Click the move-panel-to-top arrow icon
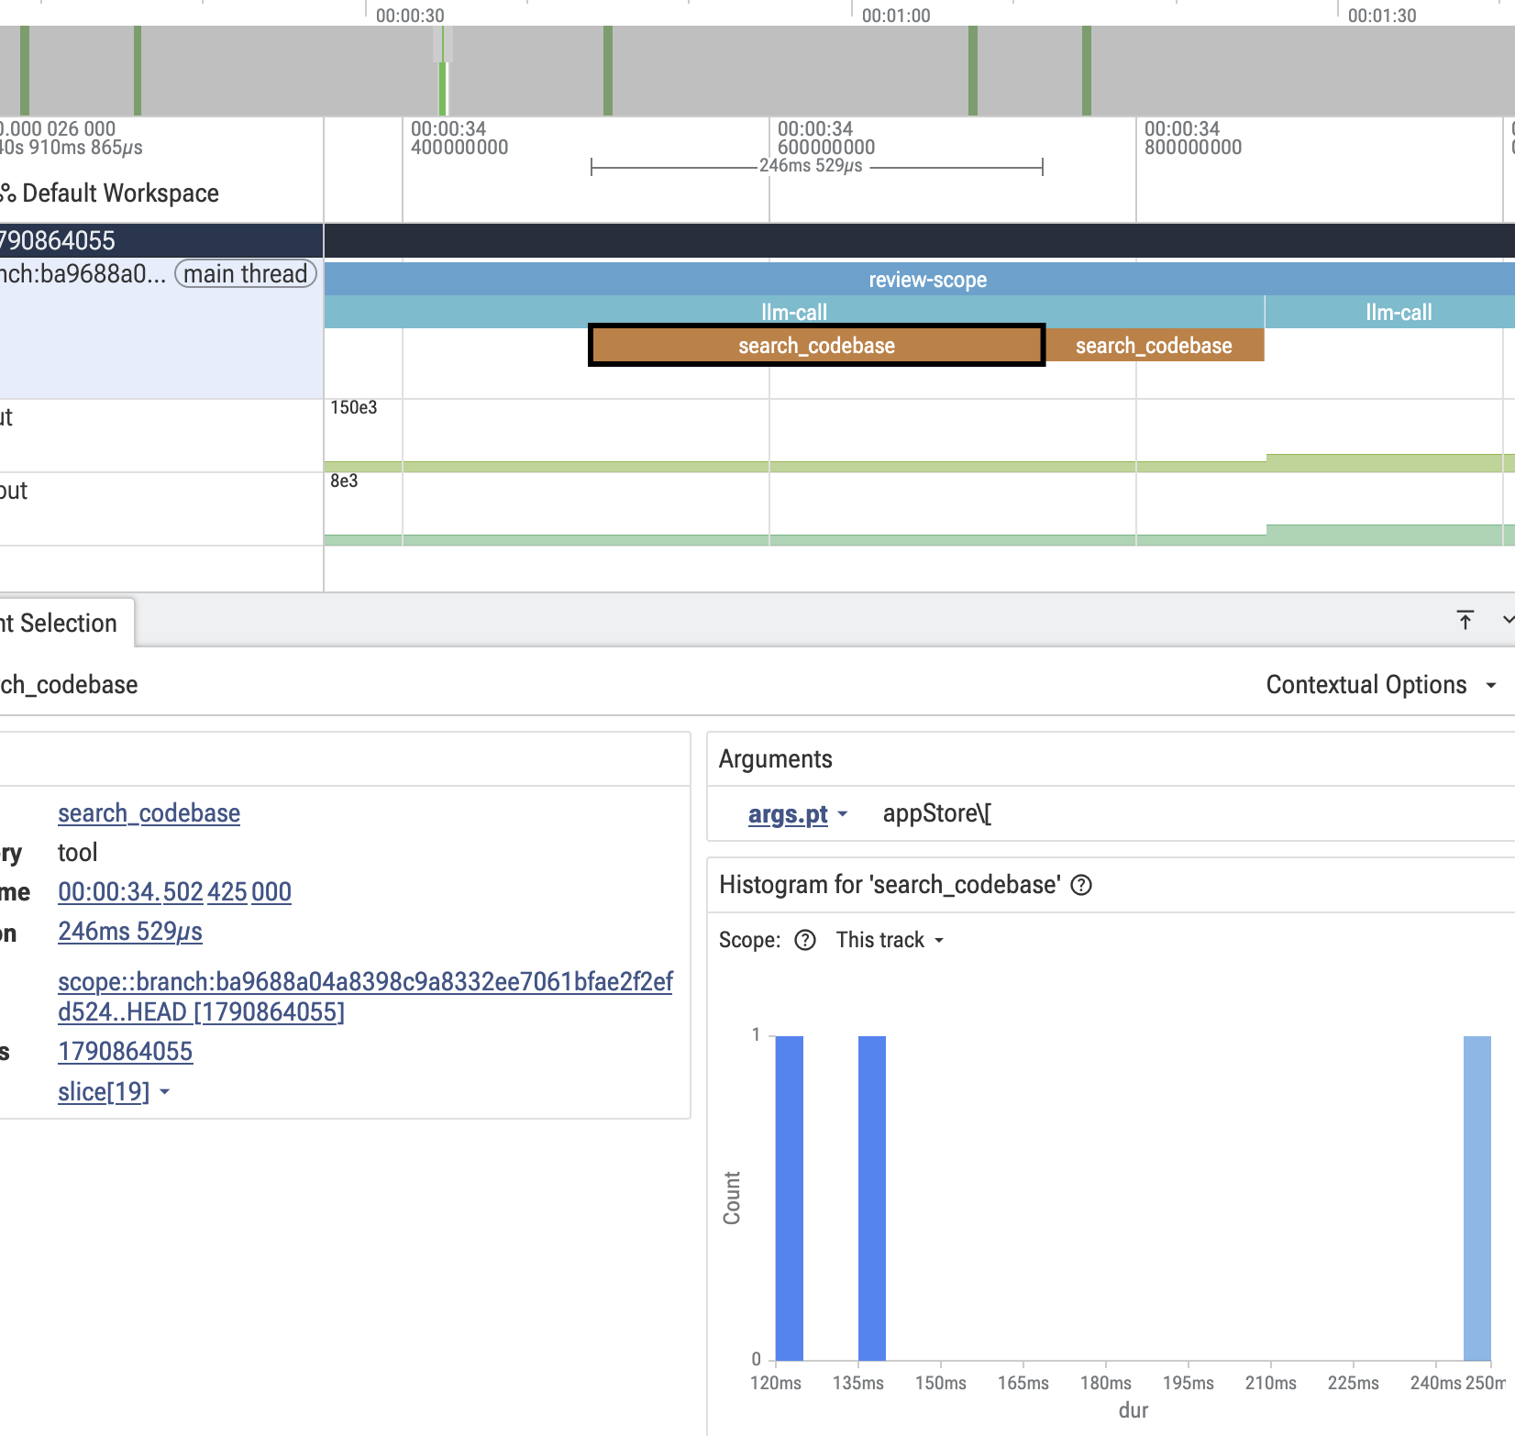This screenshot has width=1515, height=1436. coord(1465,621)
